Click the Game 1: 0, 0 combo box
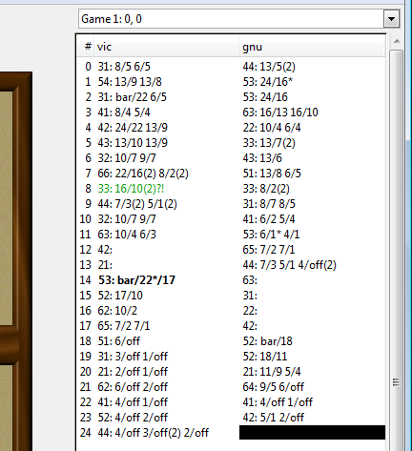The width and height of the screenshot is (412, 451). coord(238,19)
